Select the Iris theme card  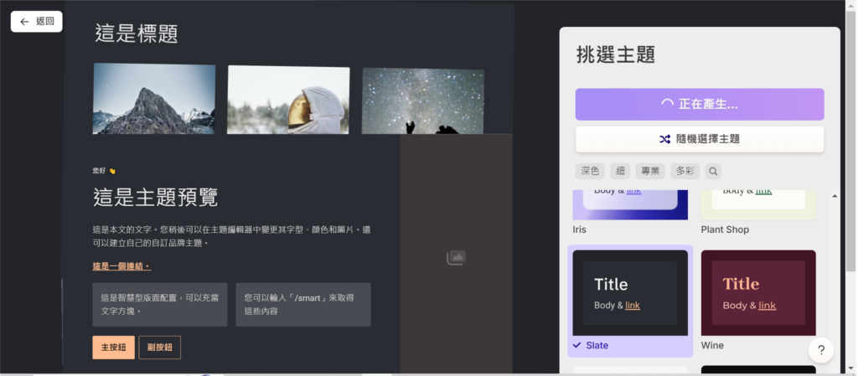pyautogui.click(x=630, y=204)
